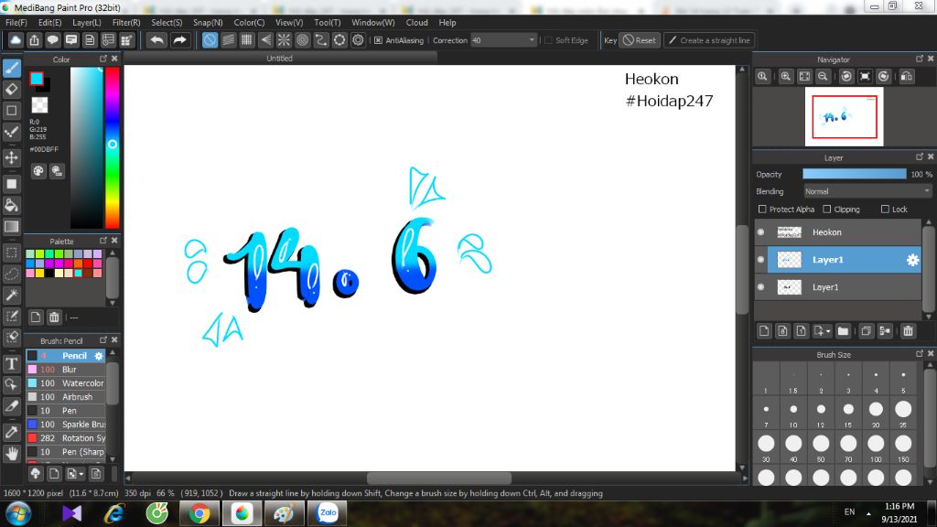Click the cyan foreground color swatch

(37, 79)
